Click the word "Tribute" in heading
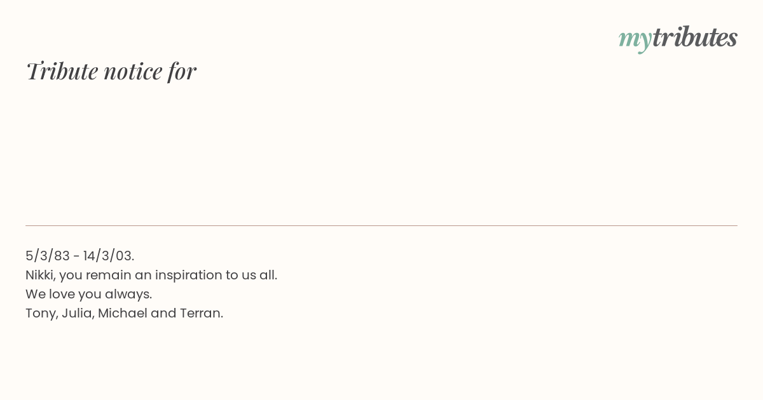 coord(62,71)
